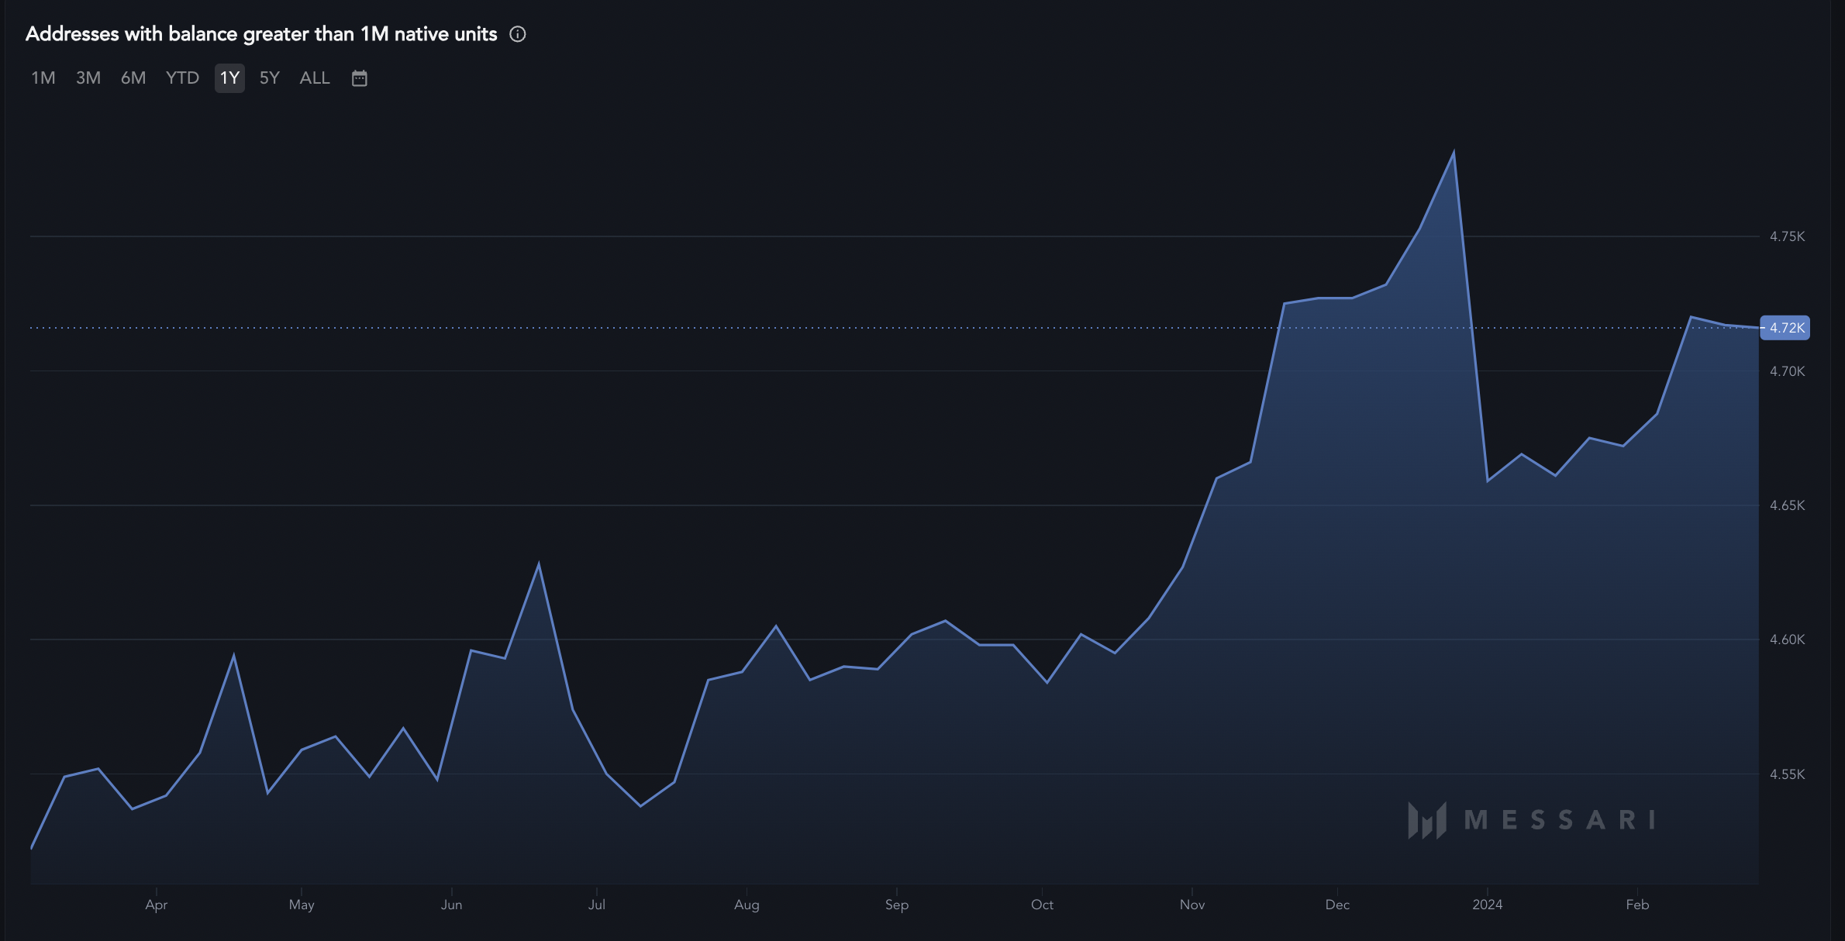Switch to the 3M time range
The height and width of the screenshot is (941, 1845).
coord(88,78)
